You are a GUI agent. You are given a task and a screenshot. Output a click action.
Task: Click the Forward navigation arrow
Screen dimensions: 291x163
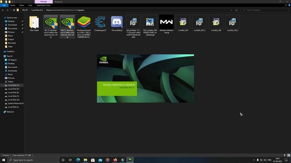[x=7, y=10]
